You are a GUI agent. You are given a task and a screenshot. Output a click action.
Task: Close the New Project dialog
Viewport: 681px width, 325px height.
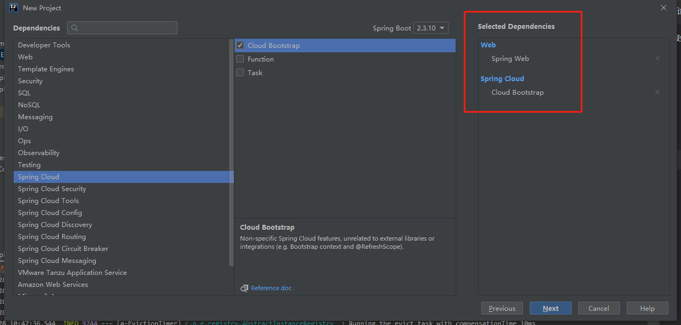pyautogui.click(x=663, y=8)
